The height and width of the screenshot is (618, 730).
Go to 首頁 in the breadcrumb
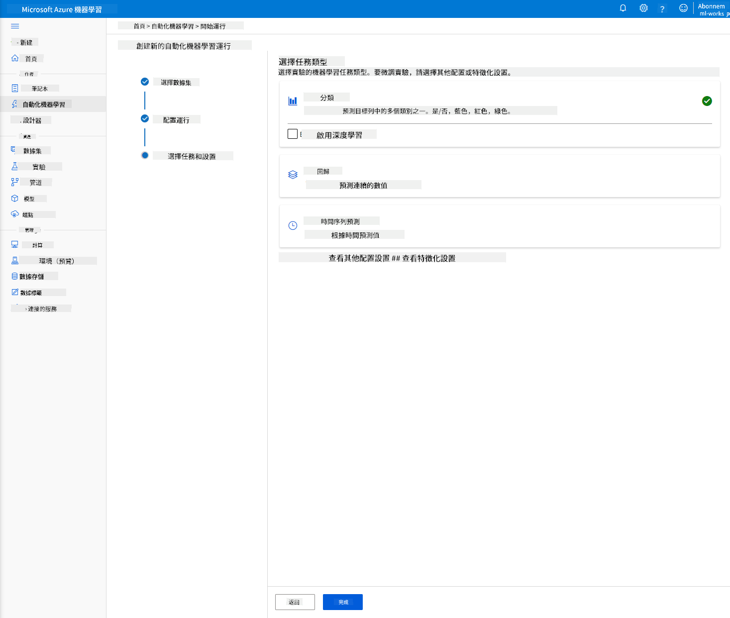click(x=139, y=26)
